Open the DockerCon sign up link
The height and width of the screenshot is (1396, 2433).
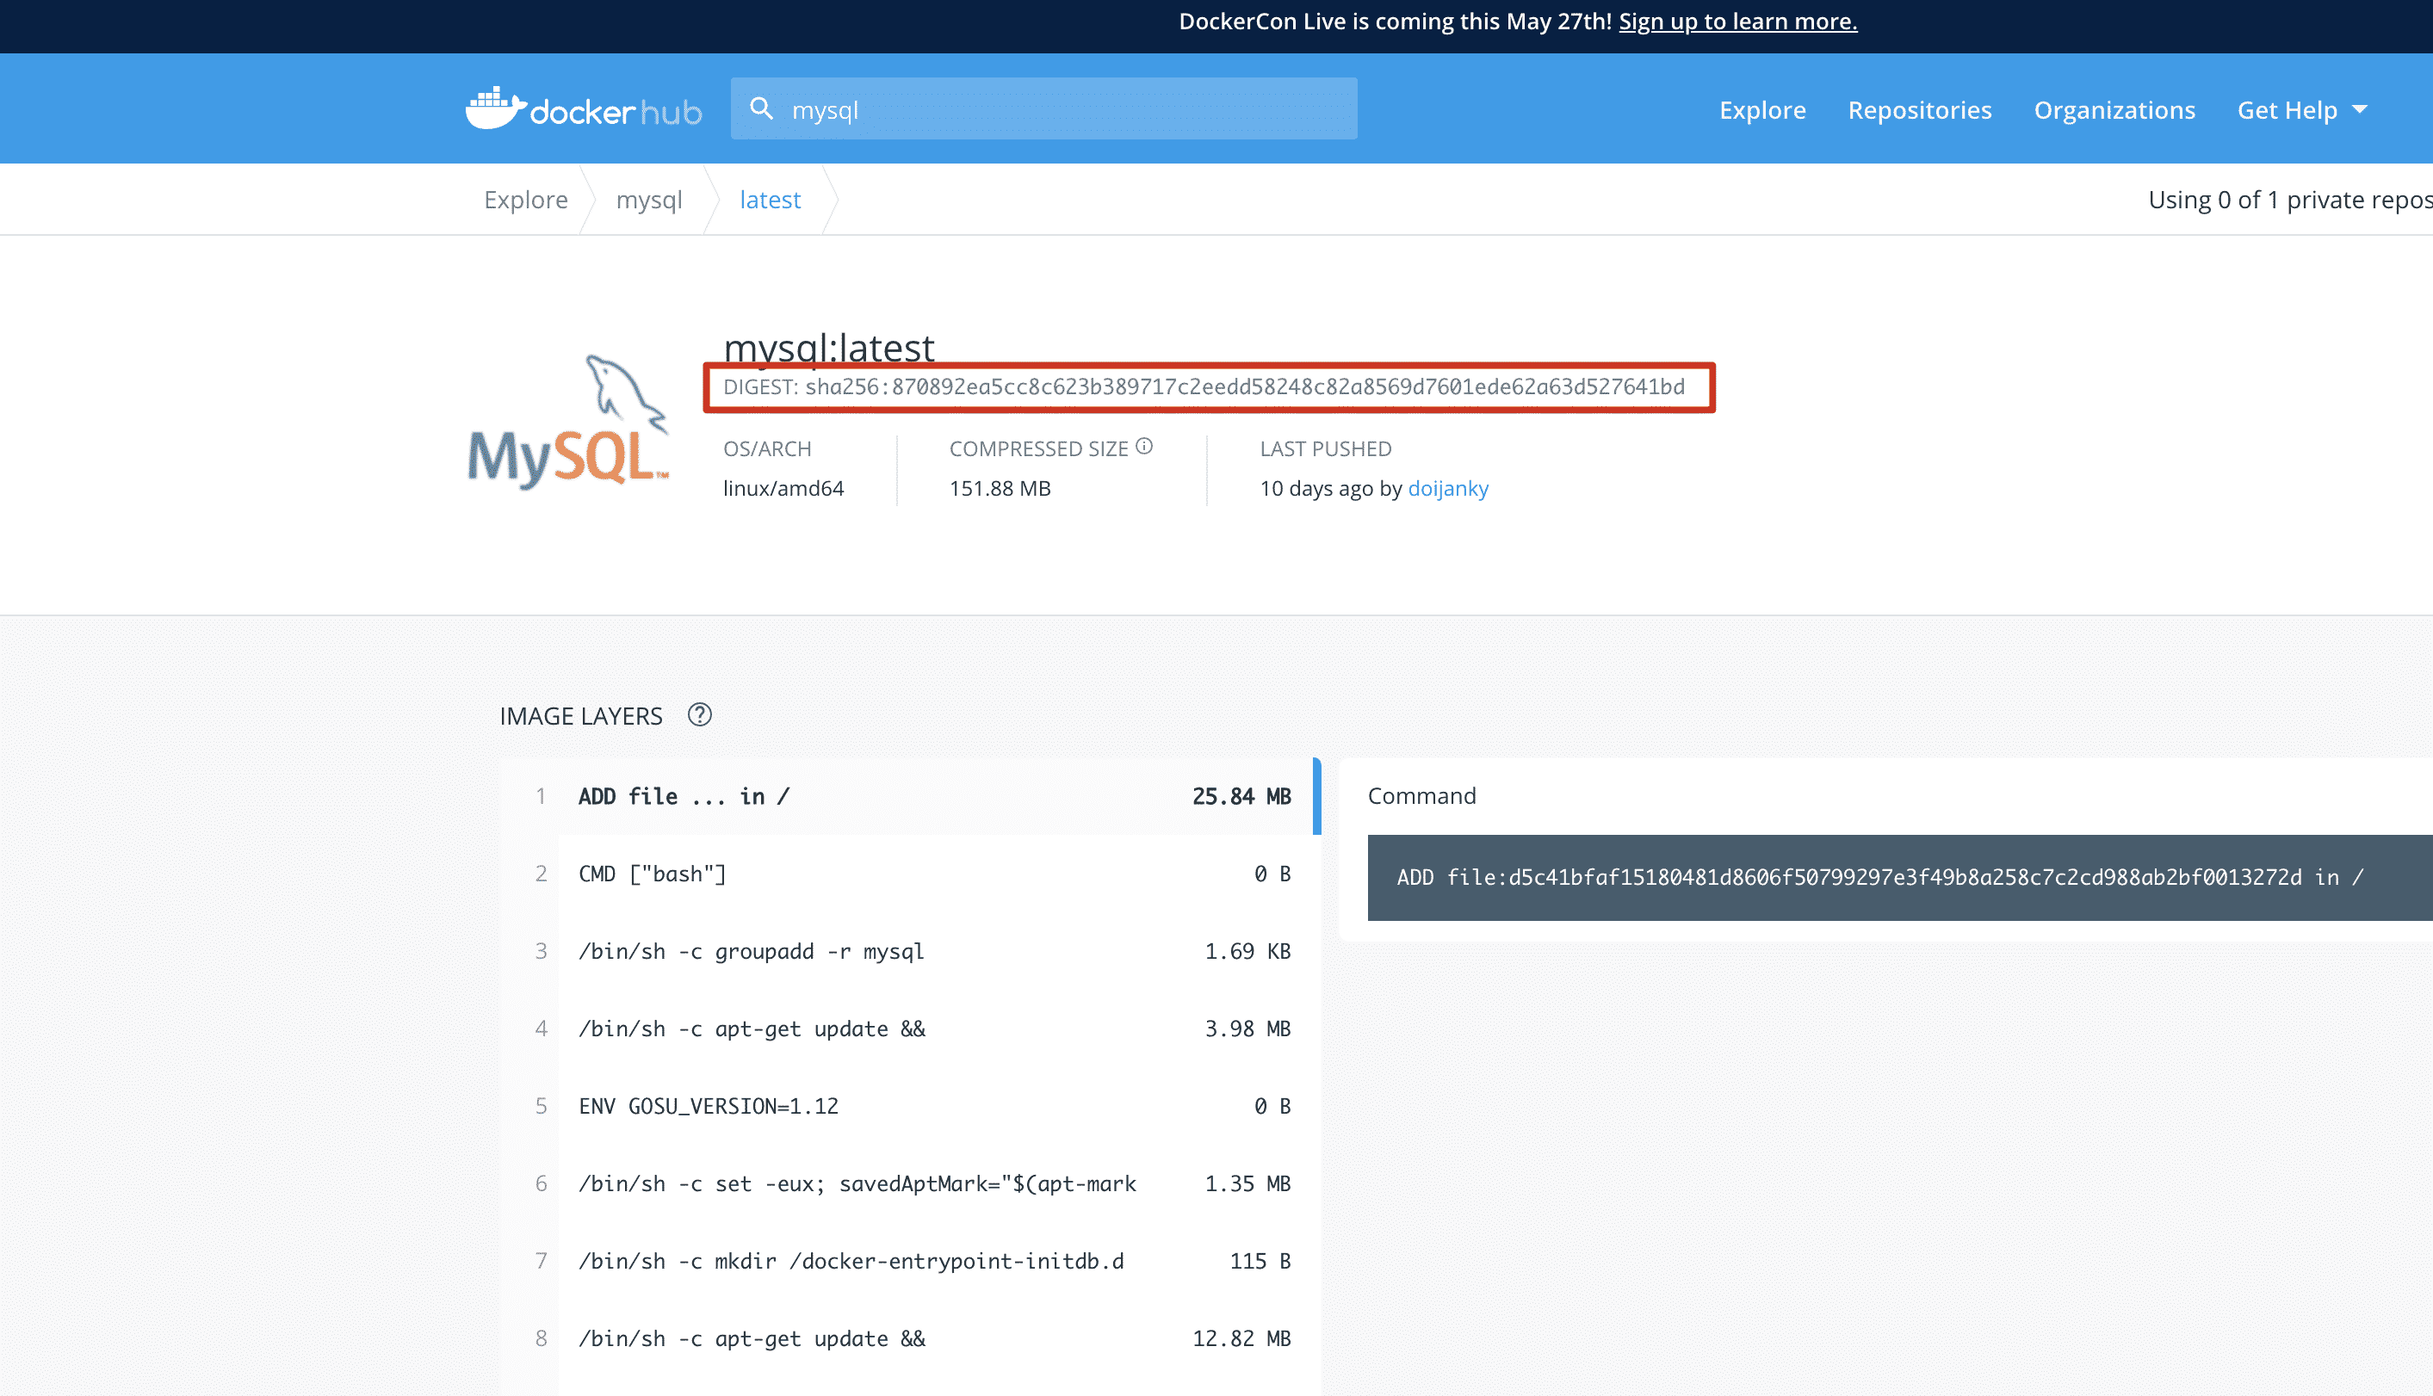coord(1737,22)
